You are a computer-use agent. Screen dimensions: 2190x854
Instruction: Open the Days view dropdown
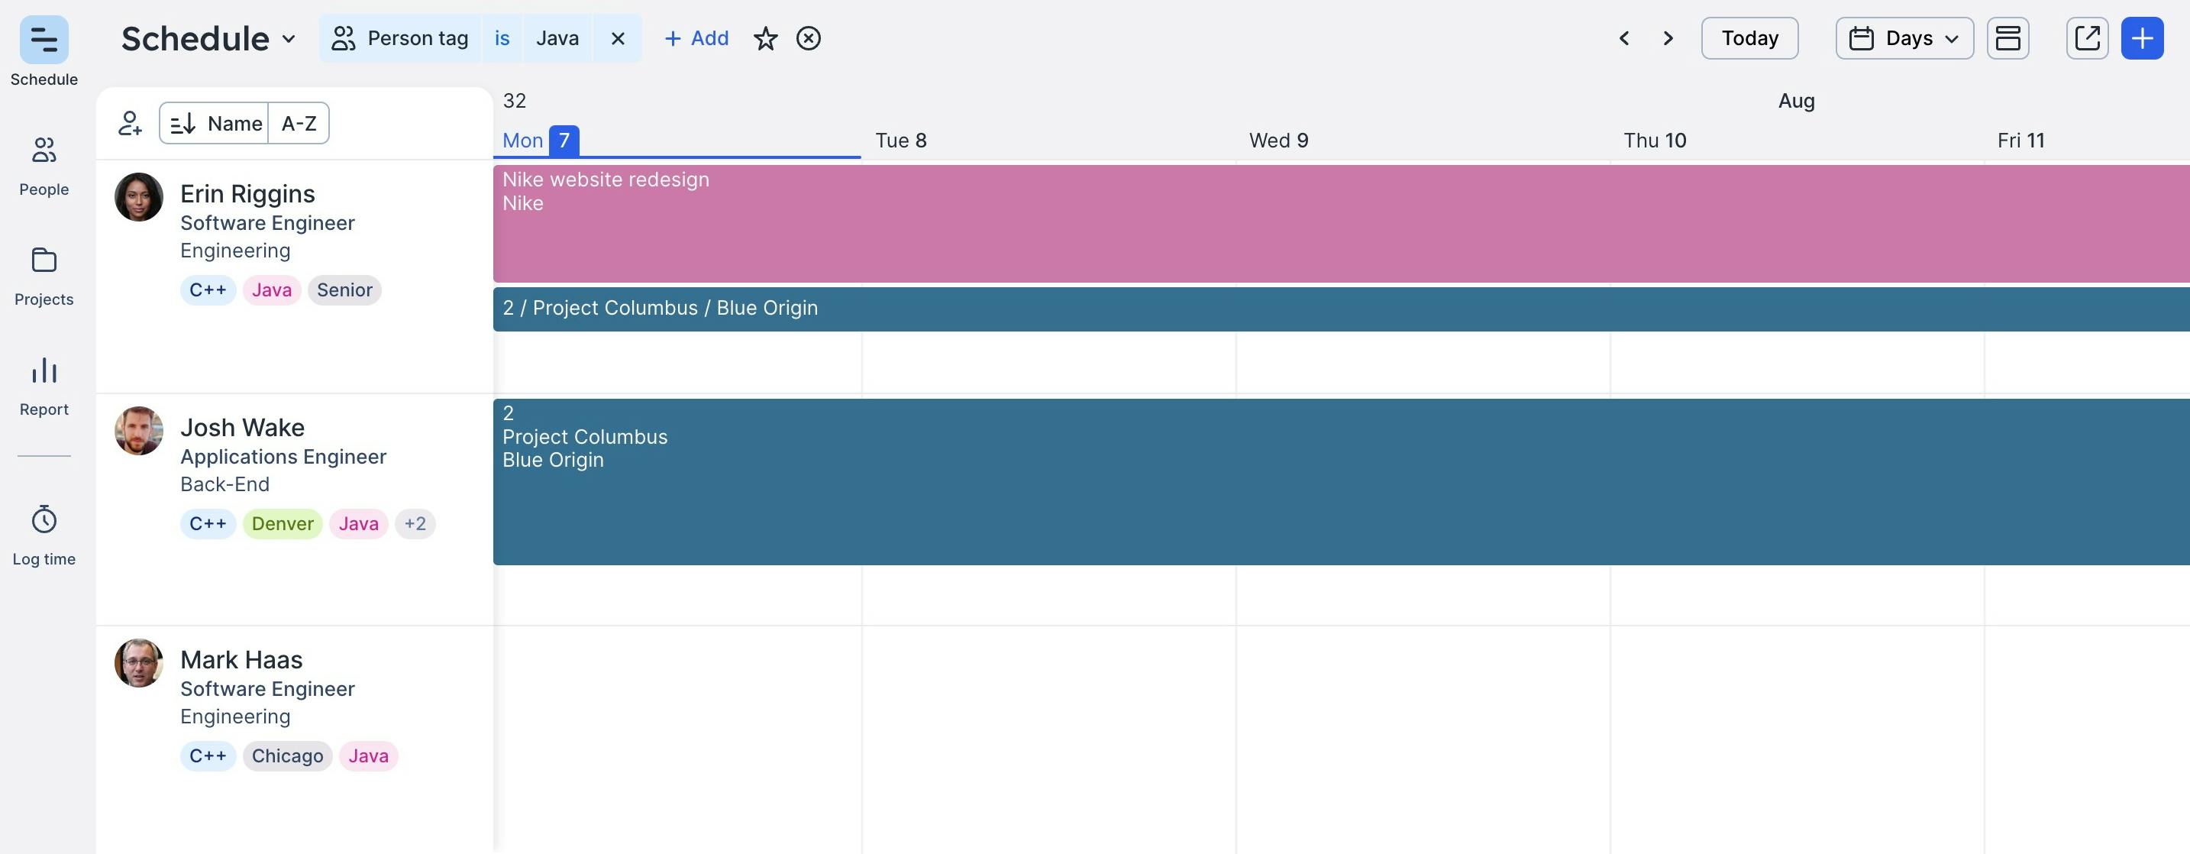point(1904,38)
